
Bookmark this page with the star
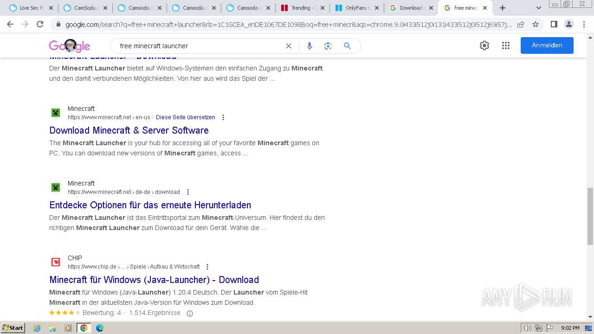pyautogui.click(x=536, y=24)
